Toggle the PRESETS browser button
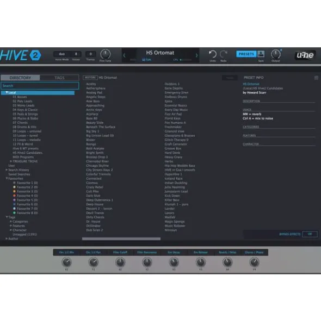 [246, 54]
